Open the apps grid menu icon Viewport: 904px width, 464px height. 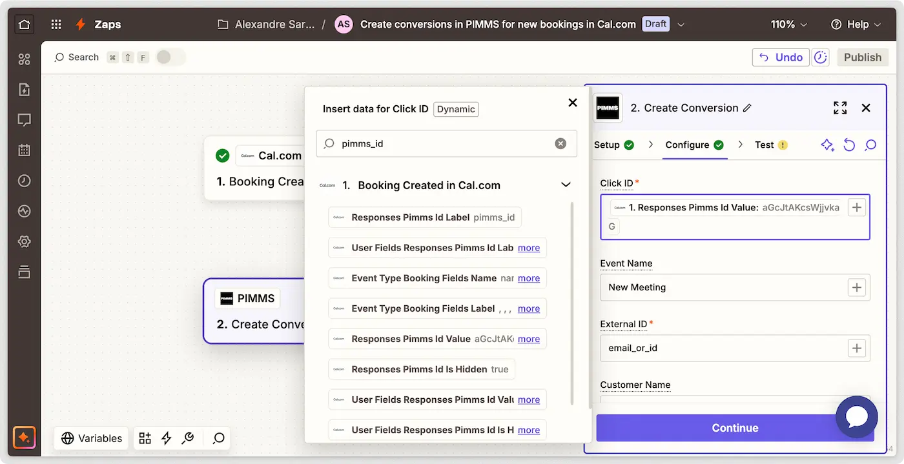coord(56,25)
